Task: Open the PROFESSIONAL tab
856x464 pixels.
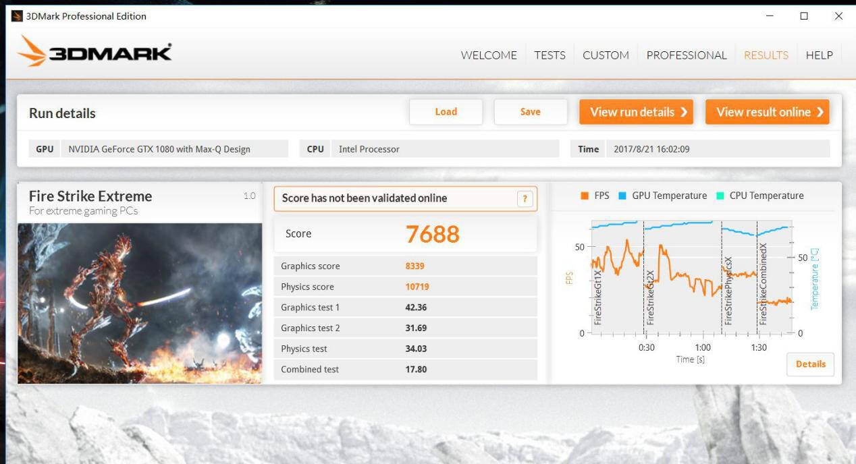Action: [x=687, y=55]
